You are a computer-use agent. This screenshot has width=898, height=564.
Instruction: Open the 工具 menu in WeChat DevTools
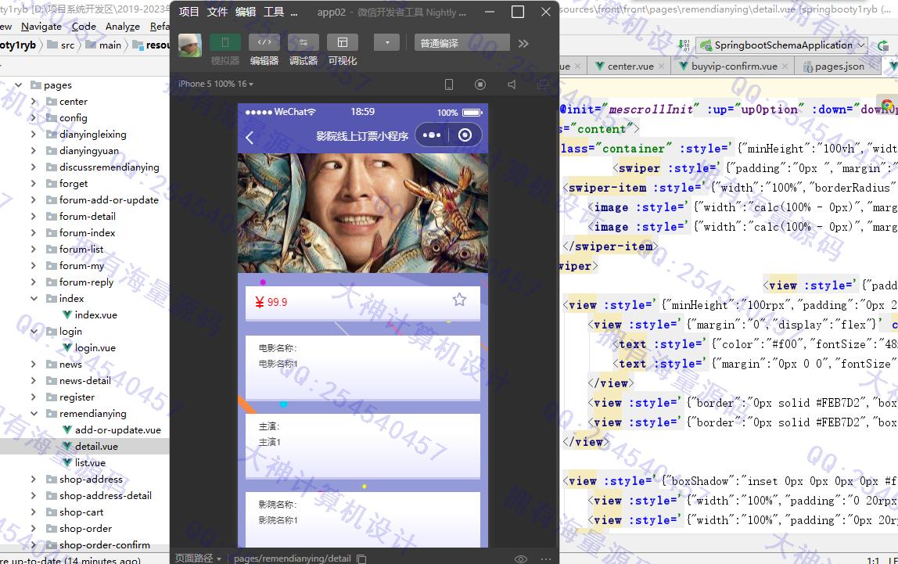(x=274, y=12)
